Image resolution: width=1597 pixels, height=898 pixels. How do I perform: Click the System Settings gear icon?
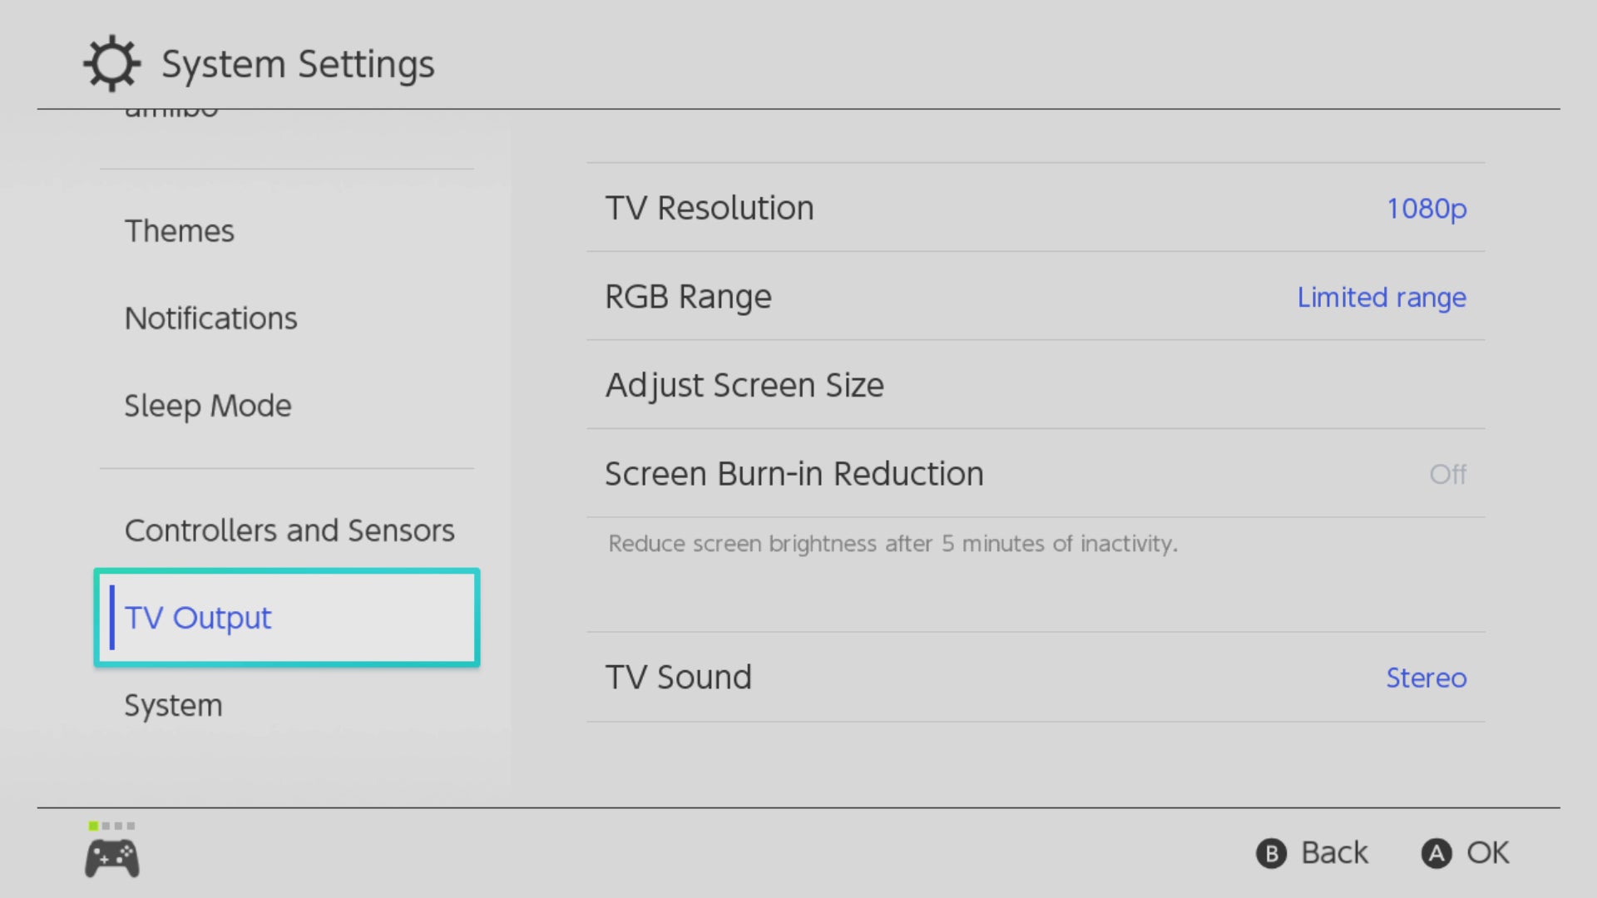(111, 63)
